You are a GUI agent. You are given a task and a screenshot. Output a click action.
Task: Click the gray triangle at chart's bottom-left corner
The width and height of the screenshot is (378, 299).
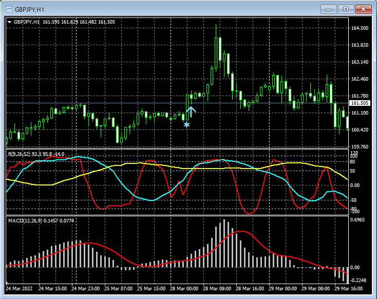pos(8,283)
